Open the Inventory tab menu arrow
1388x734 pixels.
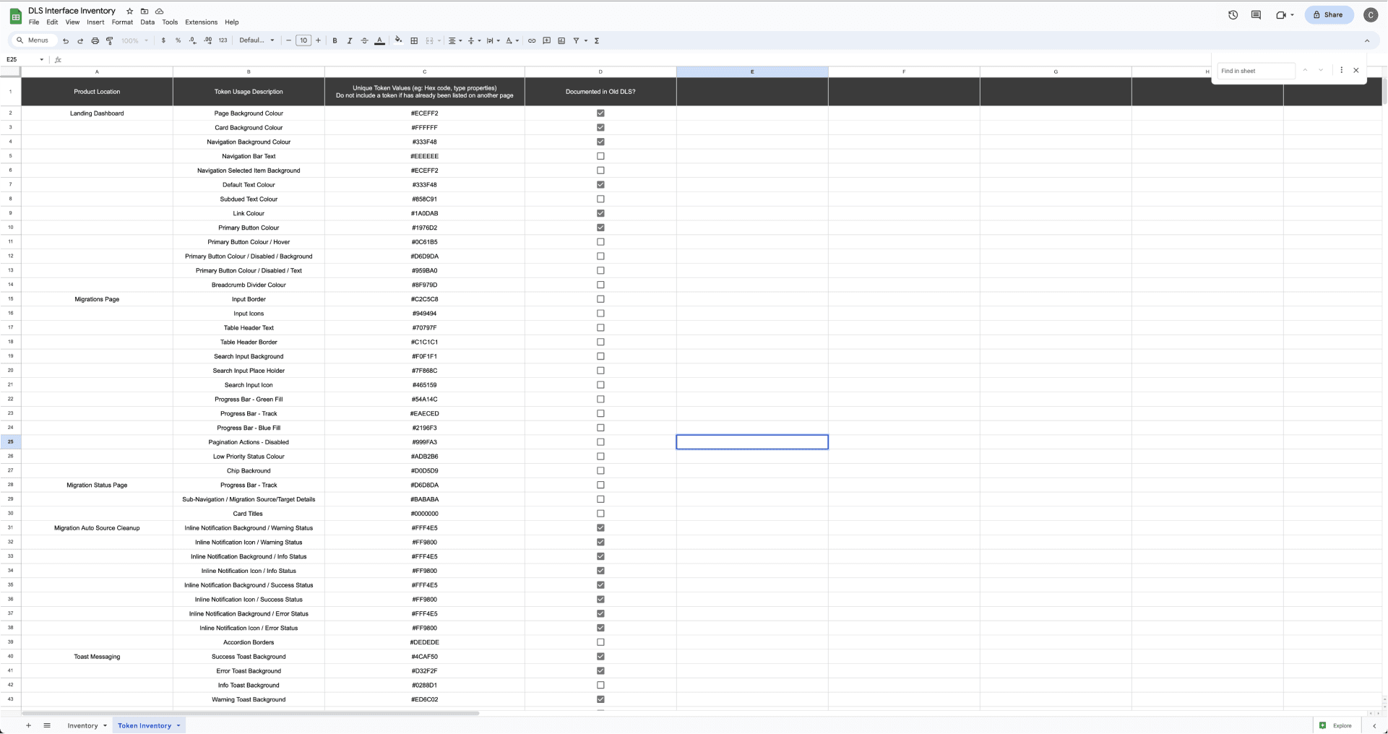click(105, 726)
